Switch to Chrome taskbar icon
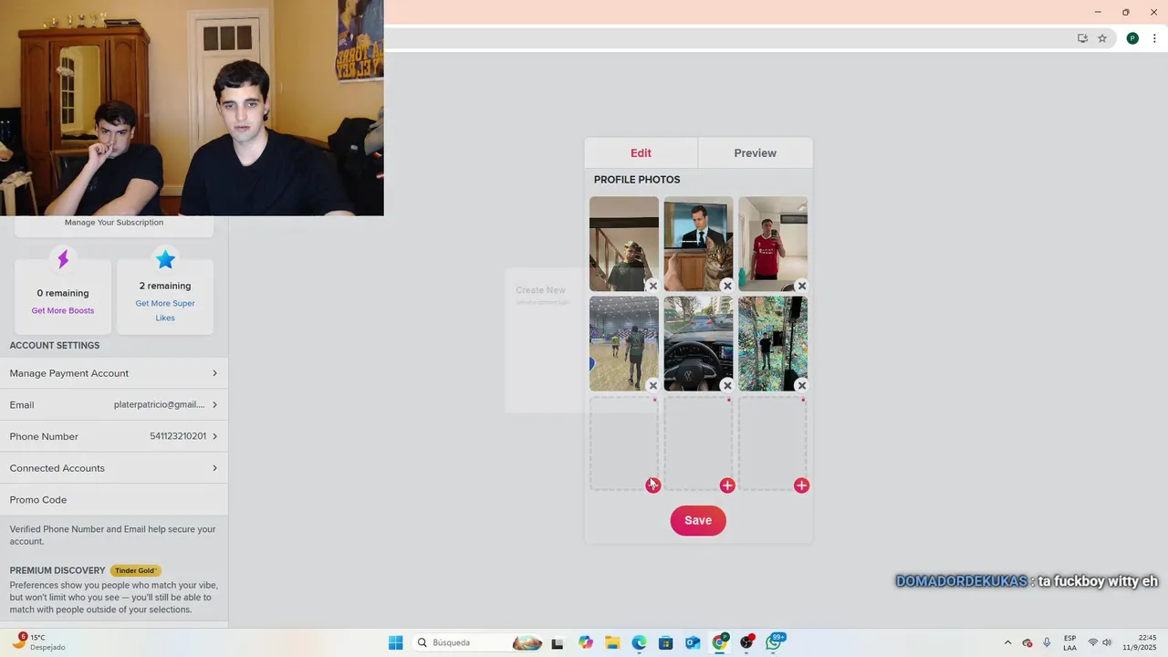This screenshot has height=657, width=1168. point(720,642)
